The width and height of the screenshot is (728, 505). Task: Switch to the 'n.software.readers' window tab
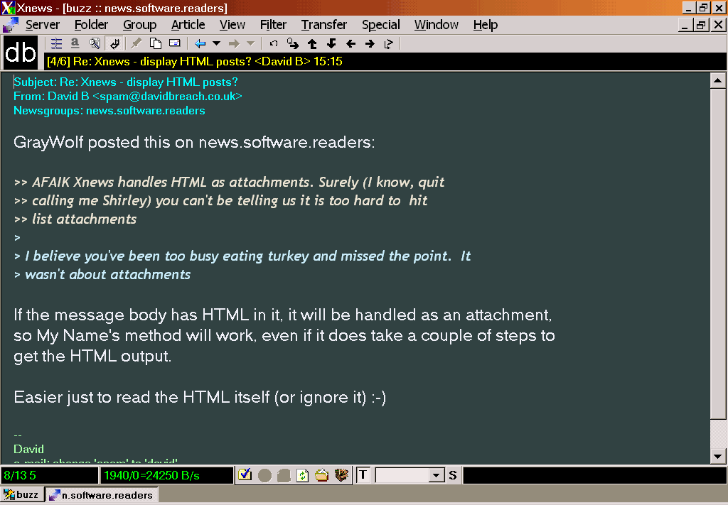(102, 495)
